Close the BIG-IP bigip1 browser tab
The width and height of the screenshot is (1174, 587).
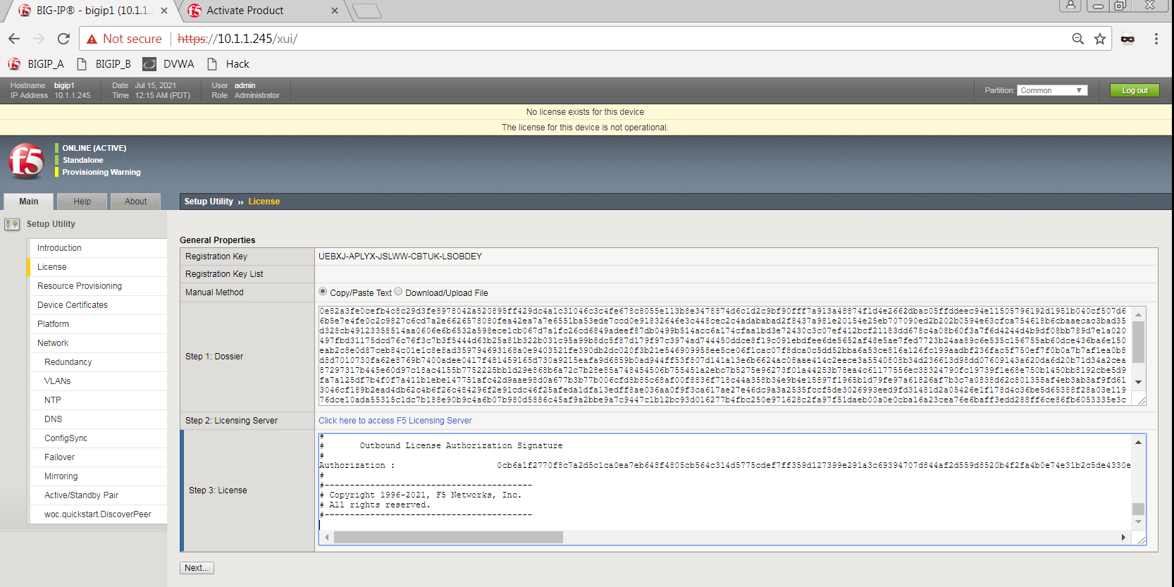point(164,11)
